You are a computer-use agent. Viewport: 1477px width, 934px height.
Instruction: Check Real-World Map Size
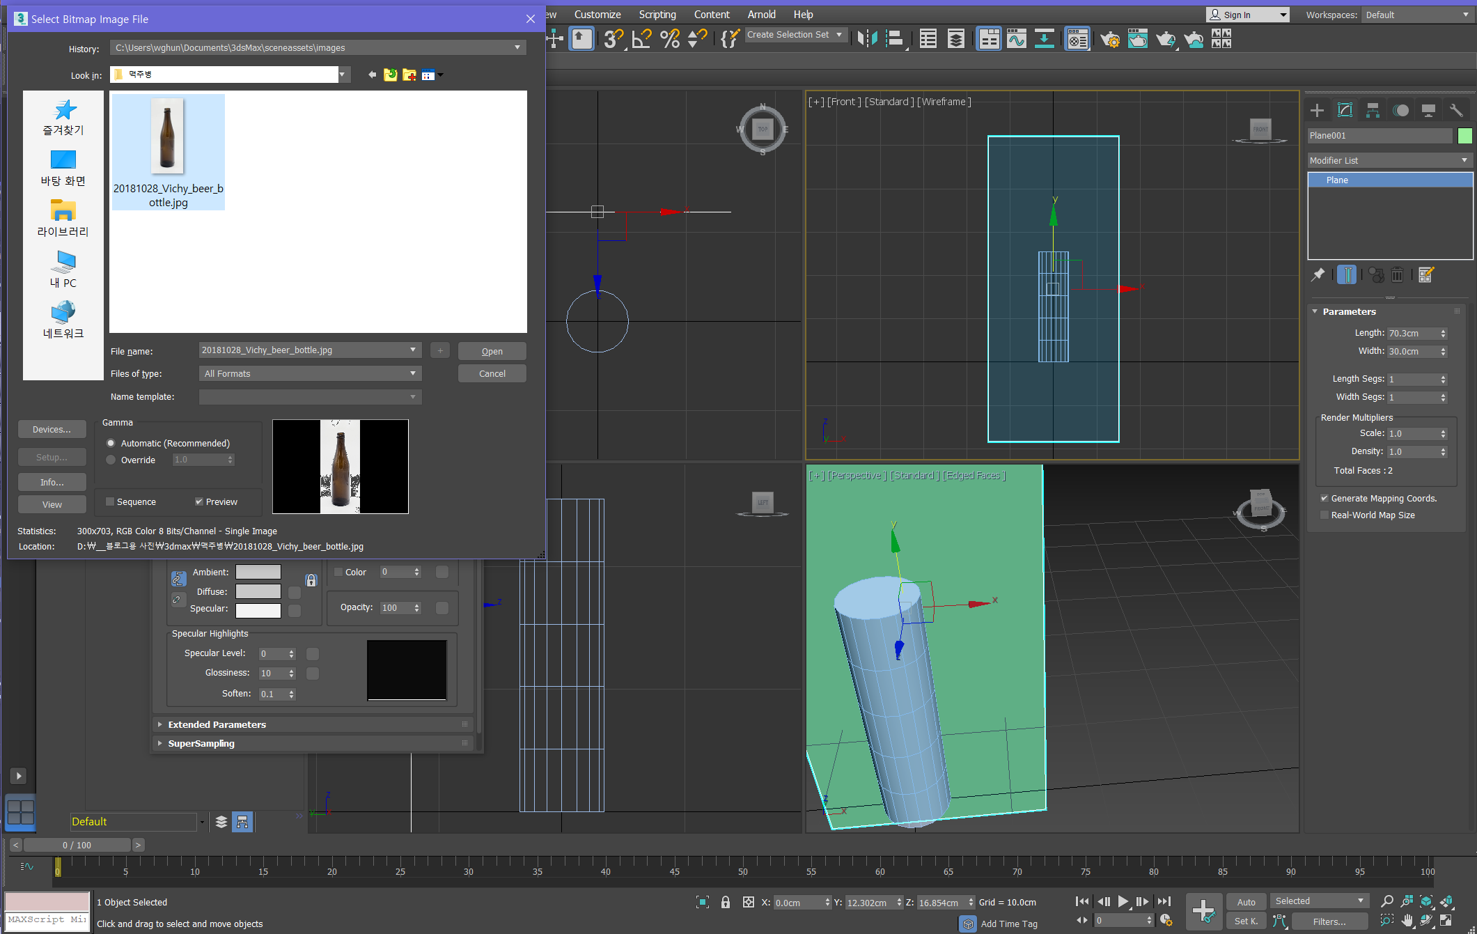1324,515
